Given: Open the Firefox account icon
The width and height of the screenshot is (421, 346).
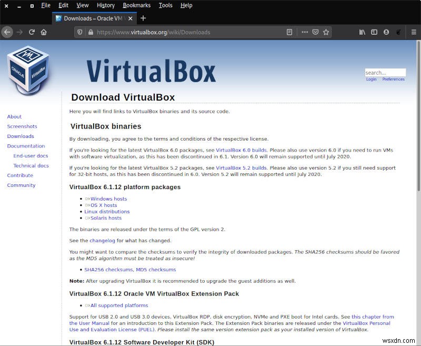Looking at the screenshot, I should point(386,32).
